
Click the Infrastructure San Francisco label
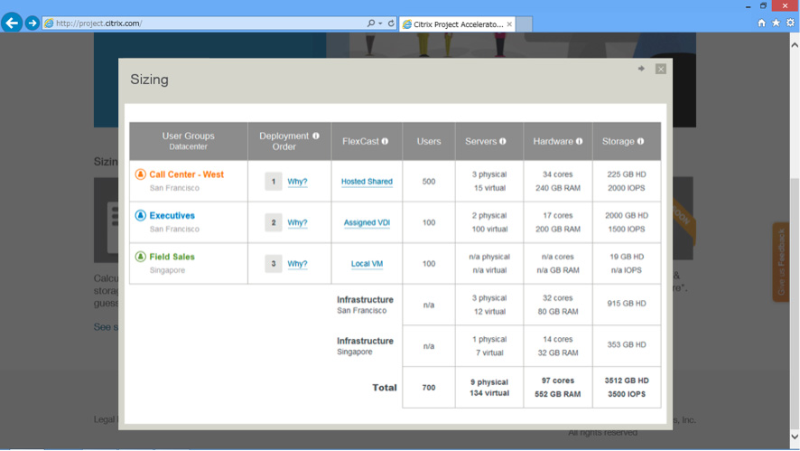[x=365, y=305]
